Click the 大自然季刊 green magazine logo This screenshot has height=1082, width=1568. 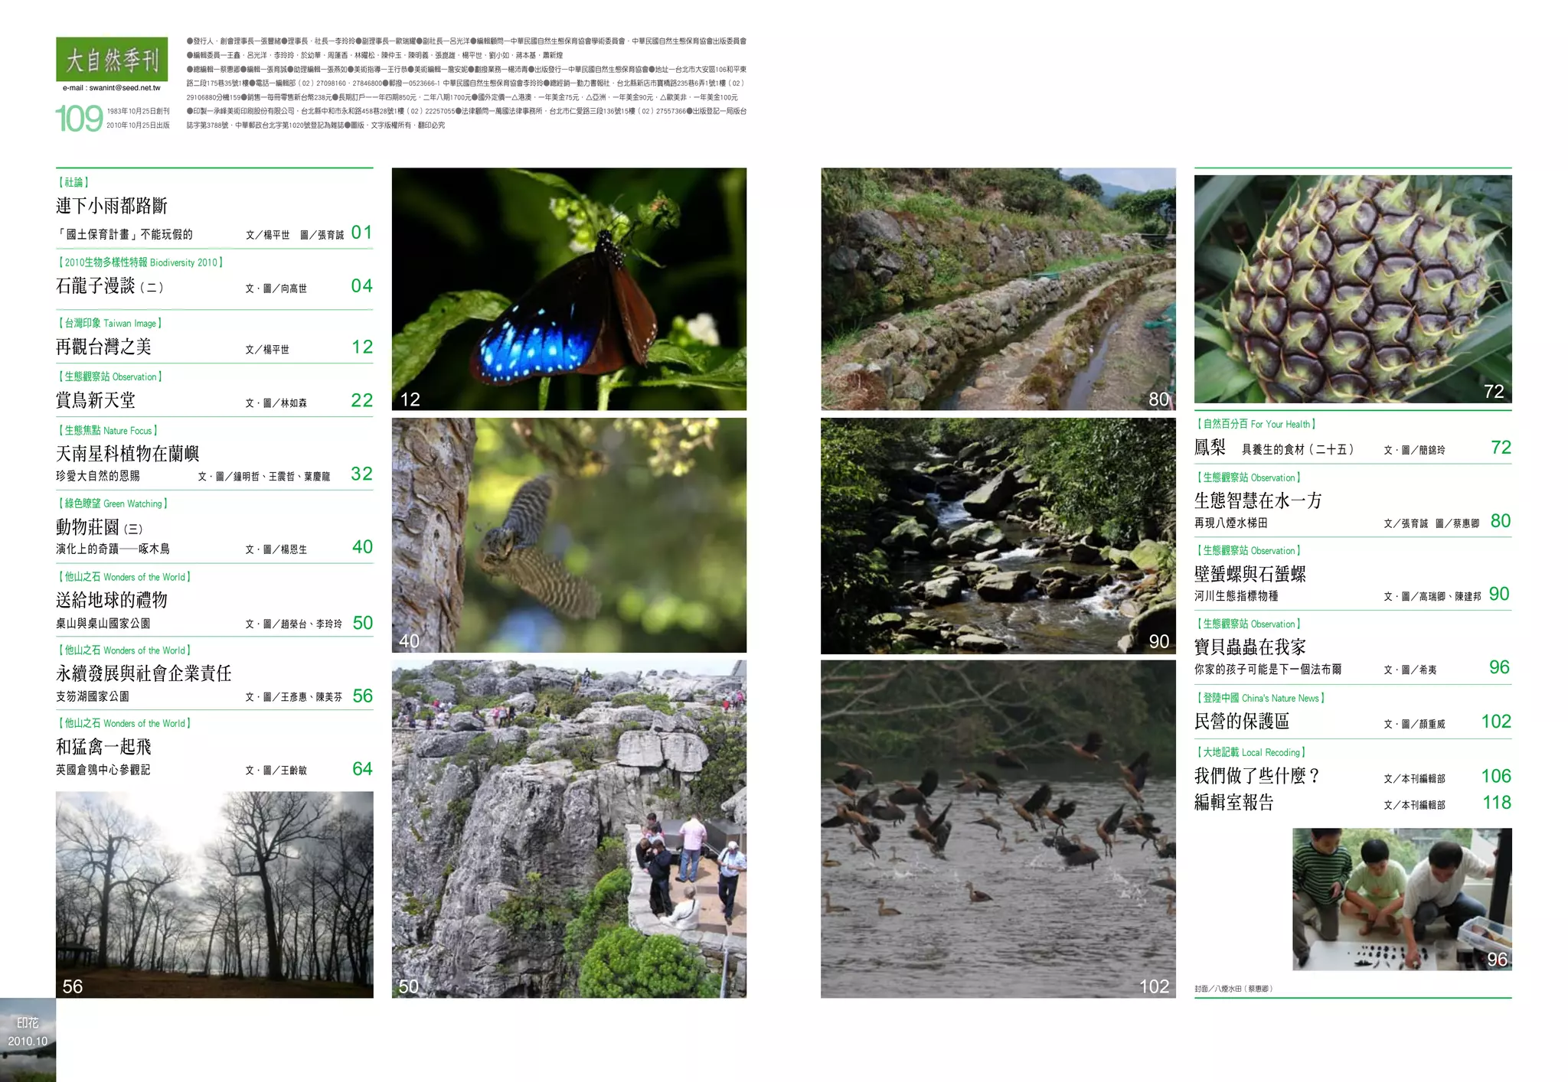pos(112,60)
